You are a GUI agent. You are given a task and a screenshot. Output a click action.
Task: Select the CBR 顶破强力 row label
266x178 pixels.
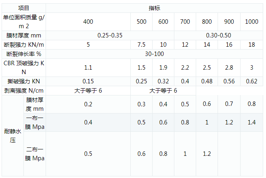24,68
